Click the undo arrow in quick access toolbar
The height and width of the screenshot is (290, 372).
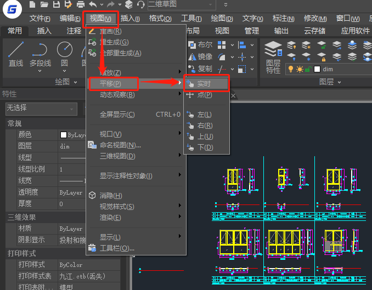pos(93,4)
